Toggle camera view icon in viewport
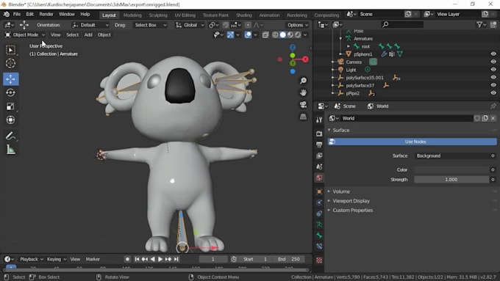500x281 pixels. (x=303, y=105)
